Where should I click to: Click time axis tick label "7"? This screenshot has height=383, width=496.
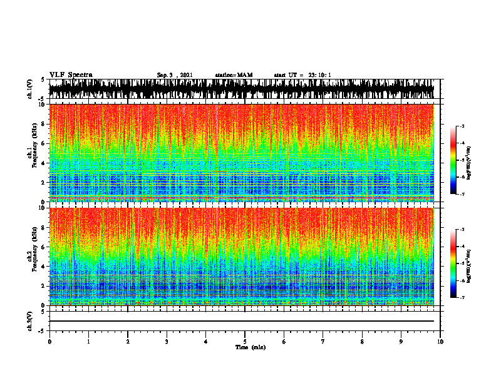click(323, 342)
